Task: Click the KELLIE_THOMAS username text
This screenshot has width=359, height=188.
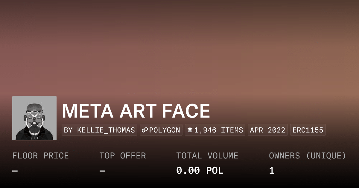Action: tap(106, 130)
